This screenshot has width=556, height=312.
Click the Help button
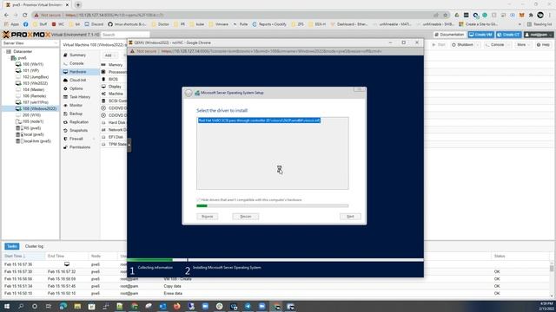[x=543, y=45]
